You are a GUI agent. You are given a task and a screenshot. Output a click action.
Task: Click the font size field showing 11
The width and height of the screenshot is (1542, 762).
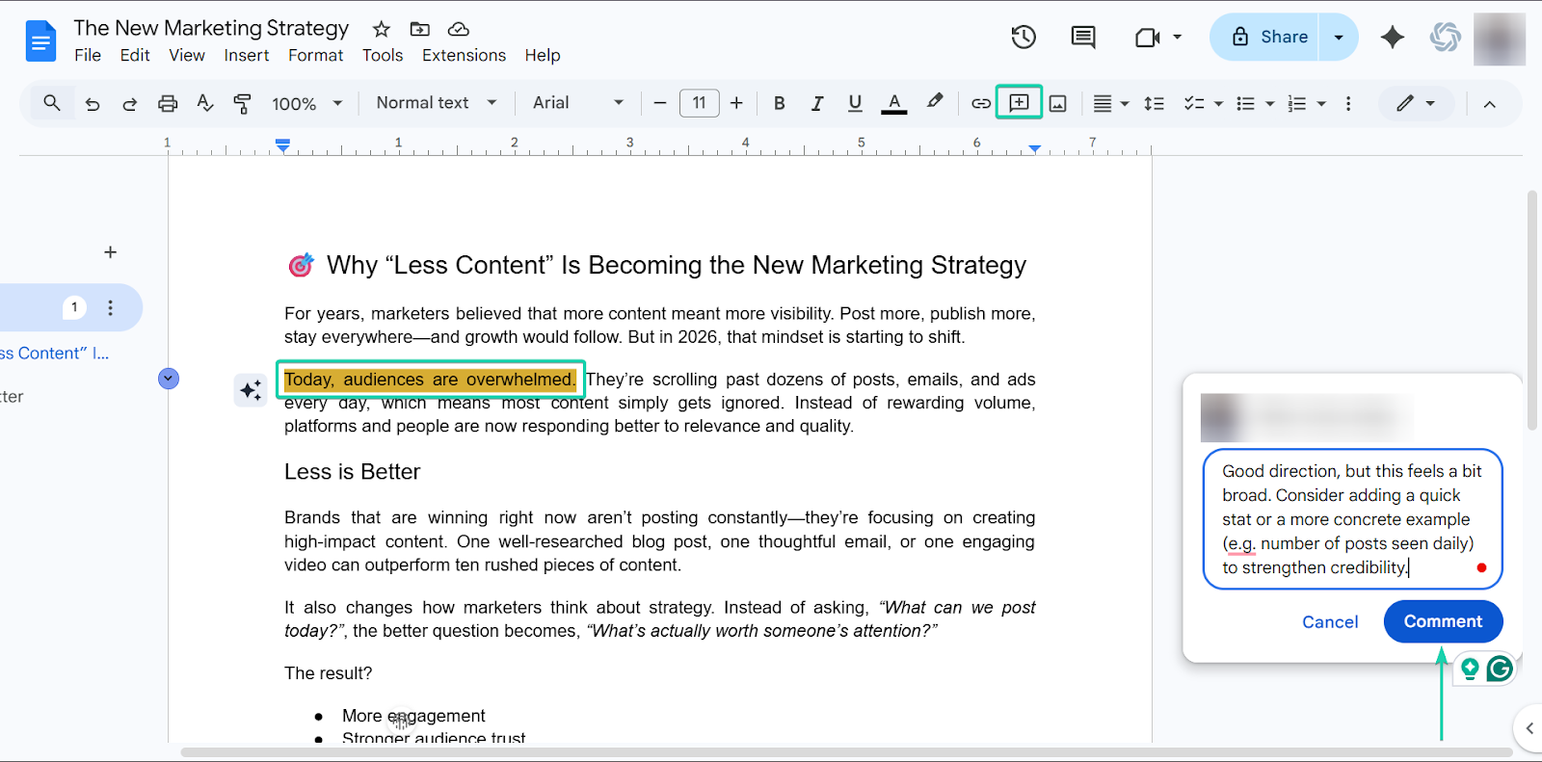[700, 103]
